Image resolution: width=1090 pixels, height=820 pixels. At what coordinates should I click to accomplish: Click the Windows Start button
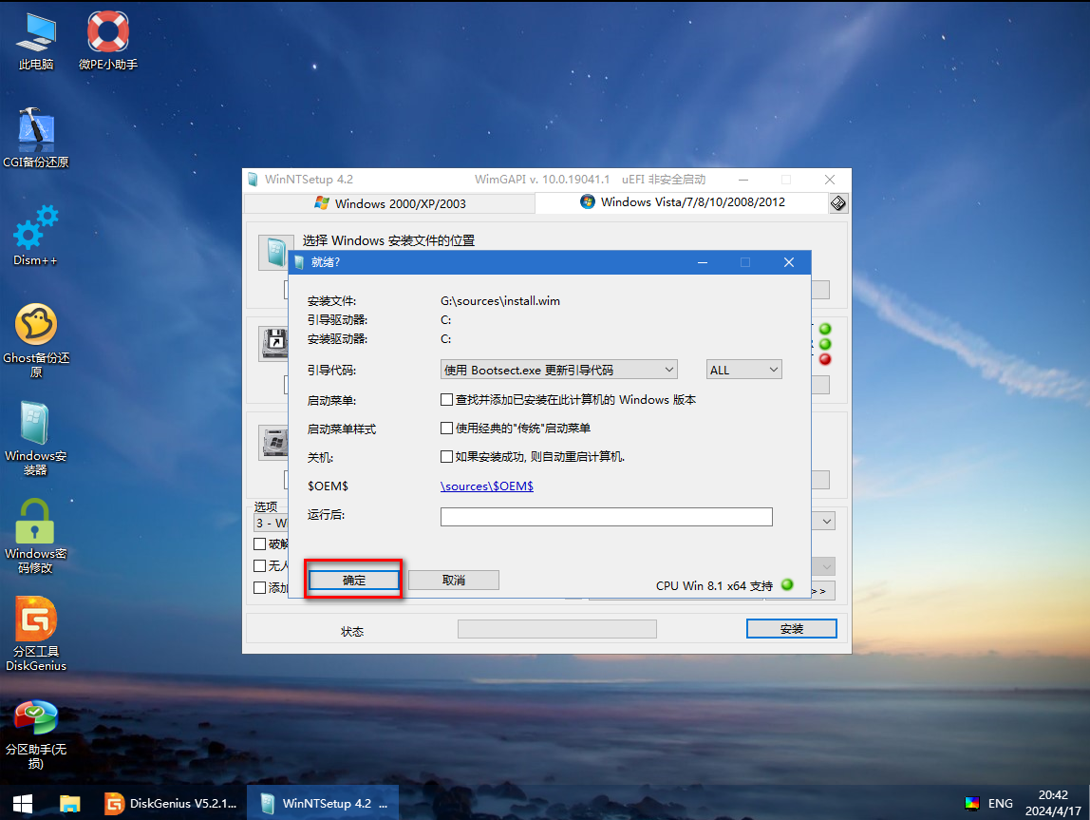(23, 803)
